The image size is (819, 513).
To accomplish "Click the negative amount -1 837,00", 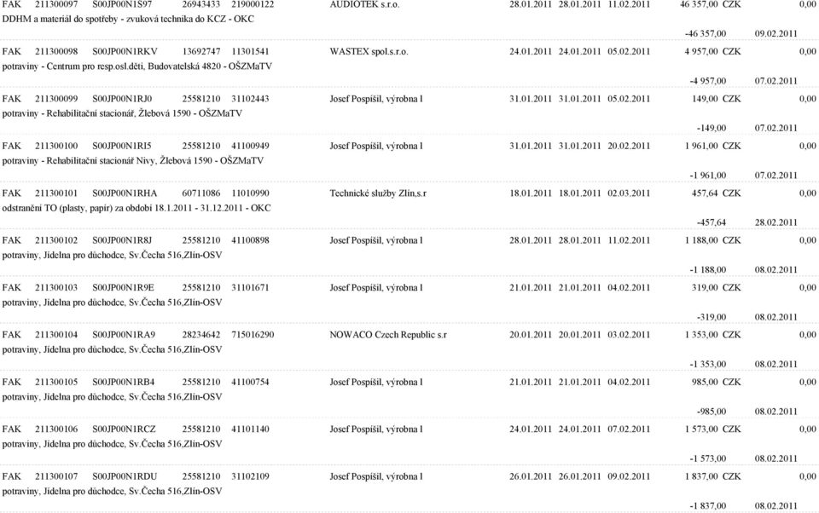I will (x=708, y=505).
